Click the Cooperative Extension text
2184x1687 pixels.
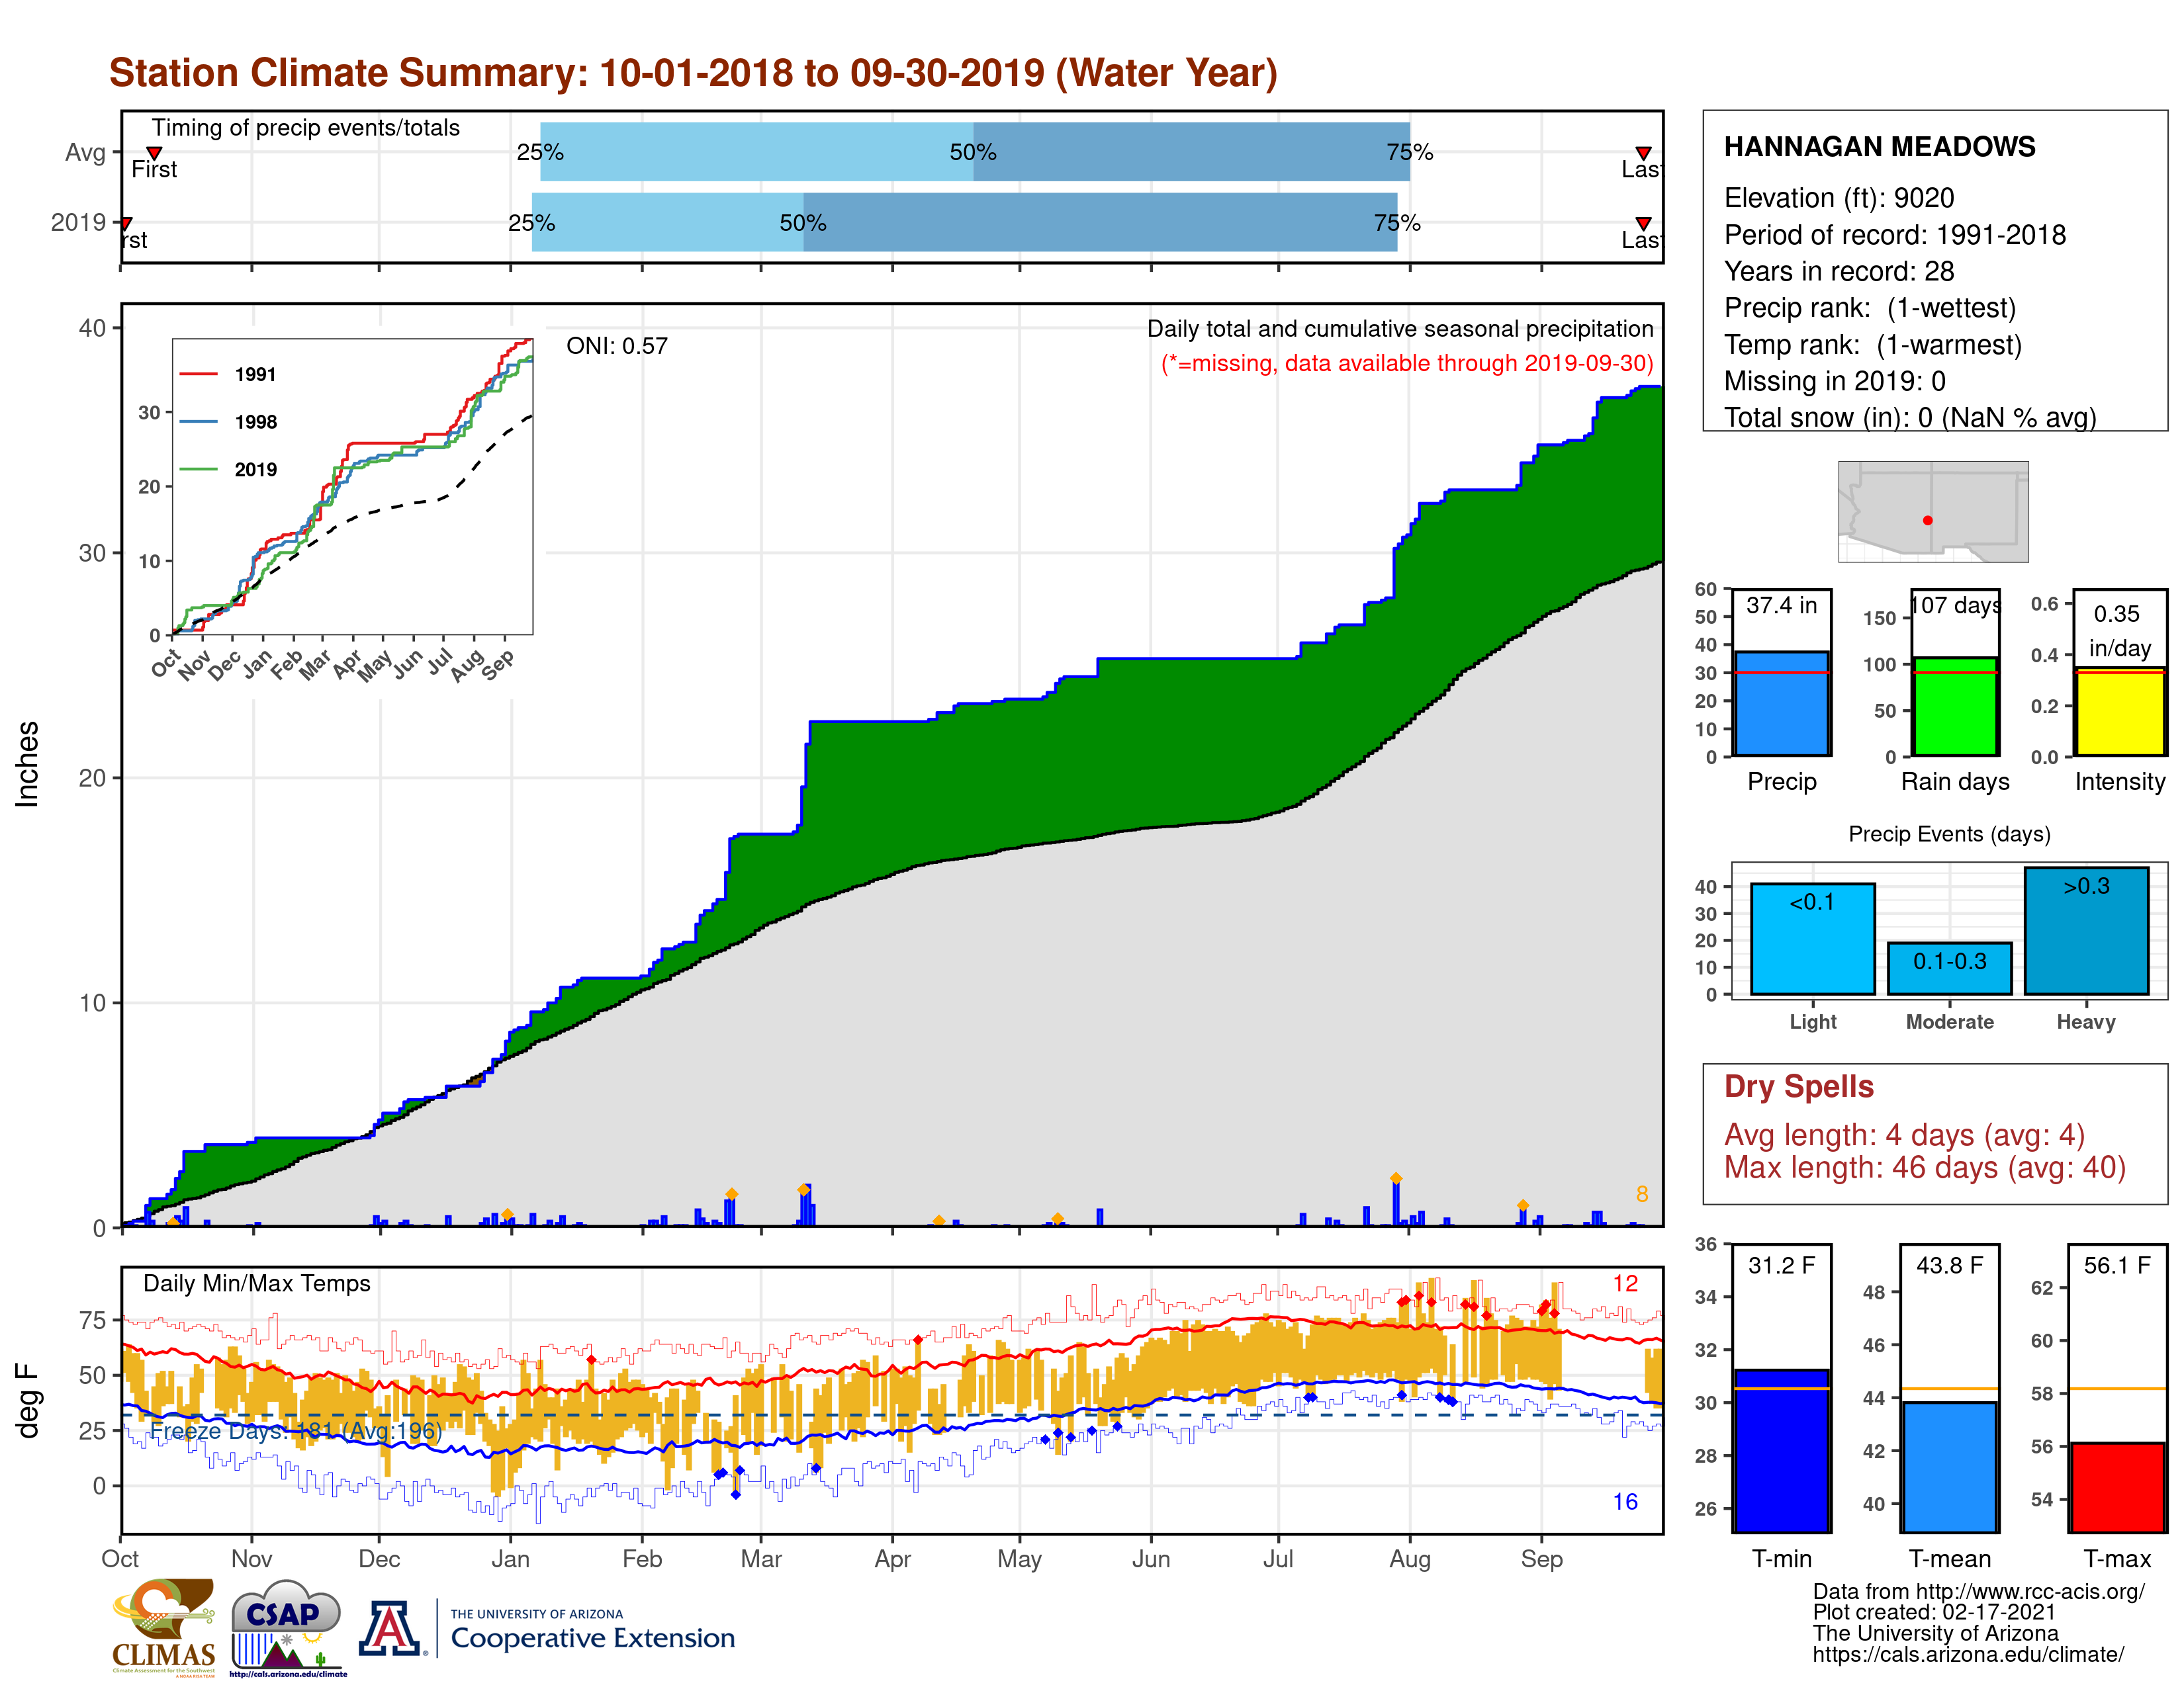pyautogui.click(x=592, y=1638)
